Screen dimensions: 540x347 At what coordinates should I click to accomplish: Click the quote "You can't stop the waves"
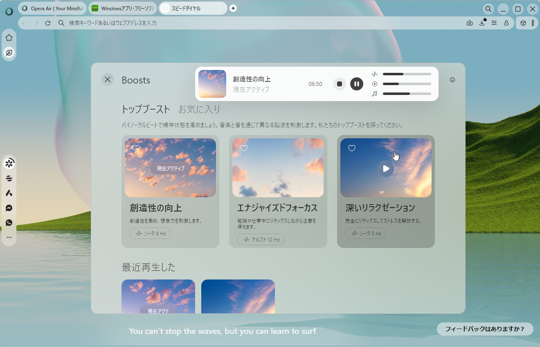(223, 331)
